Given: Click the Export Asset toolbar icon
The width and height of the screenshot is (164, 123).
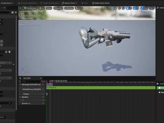Looking at the screenshot, I should click(63, 3).
